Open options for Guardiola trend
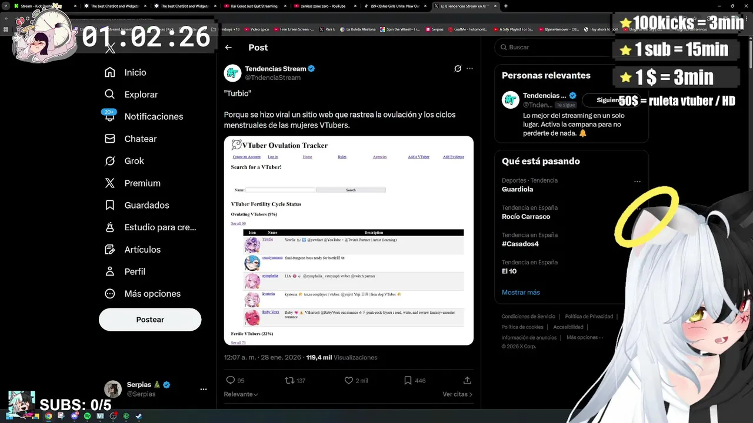Viewport: 753px width, 423px height. (637, 182)
